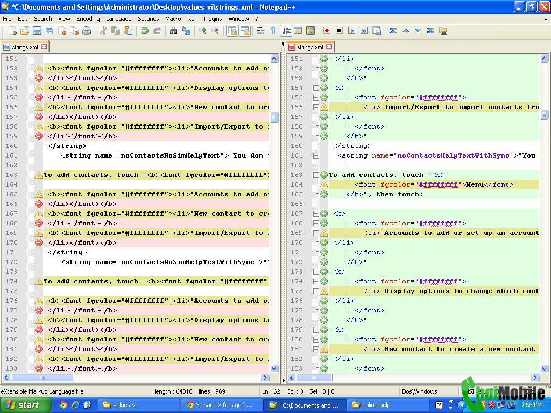Collapse the fold at right pane line 163
The image size is (551, 413).
tap(316, 175)
